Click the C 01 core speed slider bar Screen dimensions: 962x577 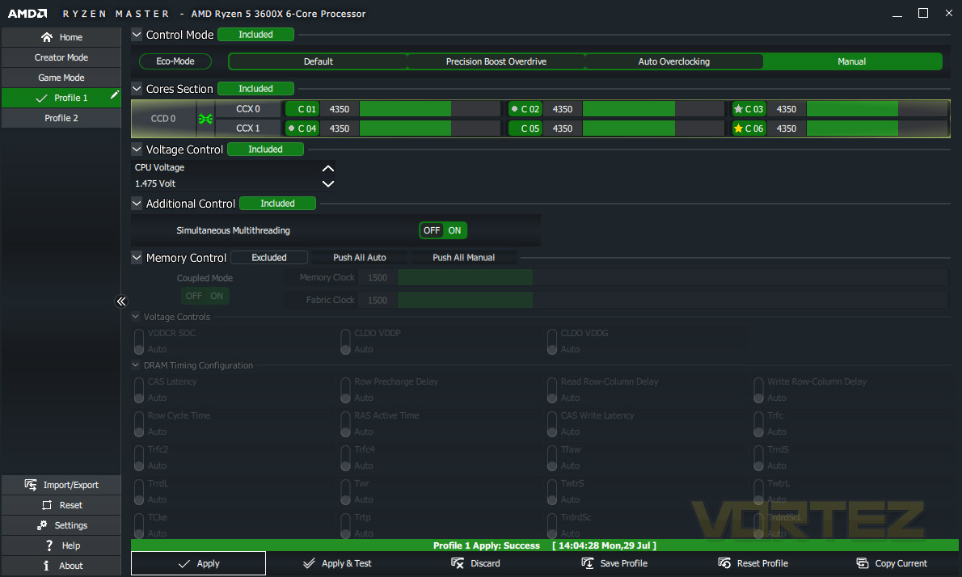coord(430,109)
